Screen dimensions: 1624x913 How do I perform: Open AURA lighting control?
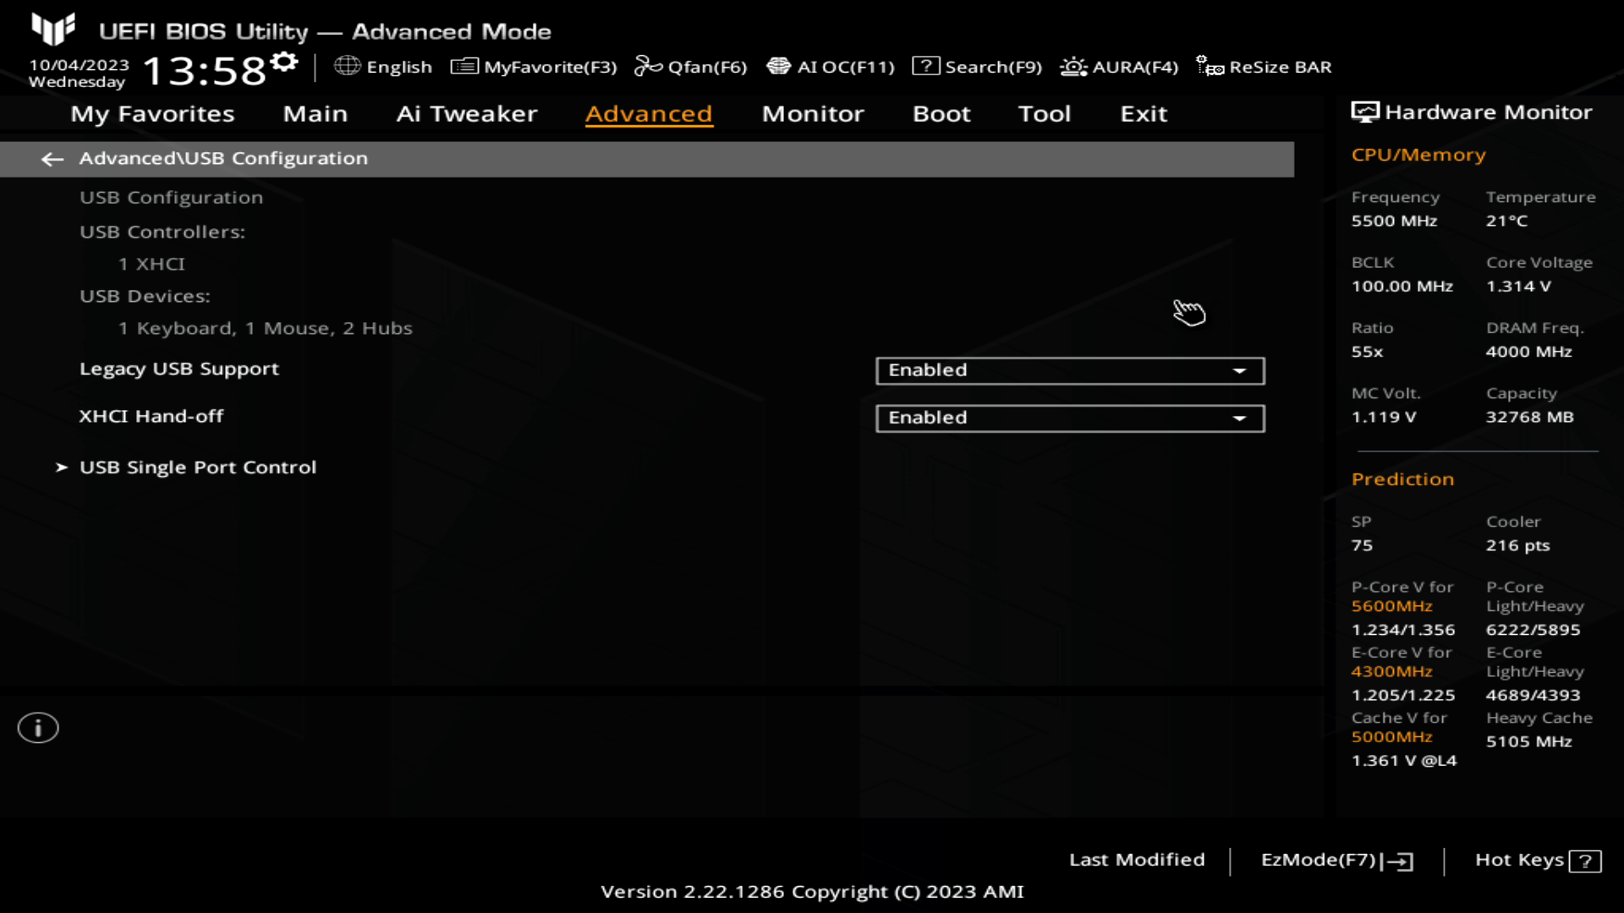(1119, 67)
